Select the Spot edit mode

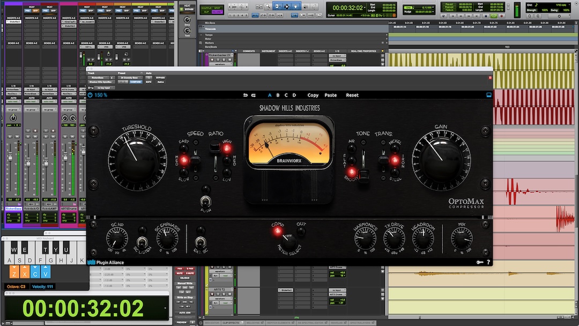click(x=217, y=8)
